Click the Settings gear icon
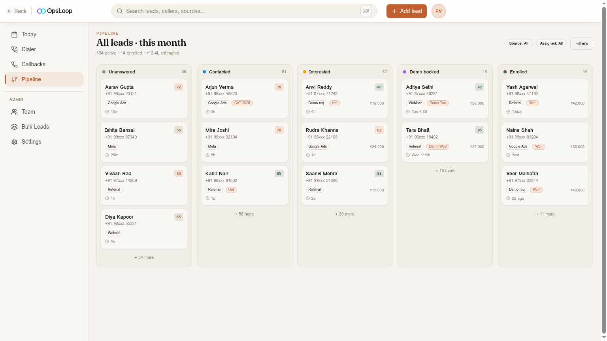 [14, 142]
